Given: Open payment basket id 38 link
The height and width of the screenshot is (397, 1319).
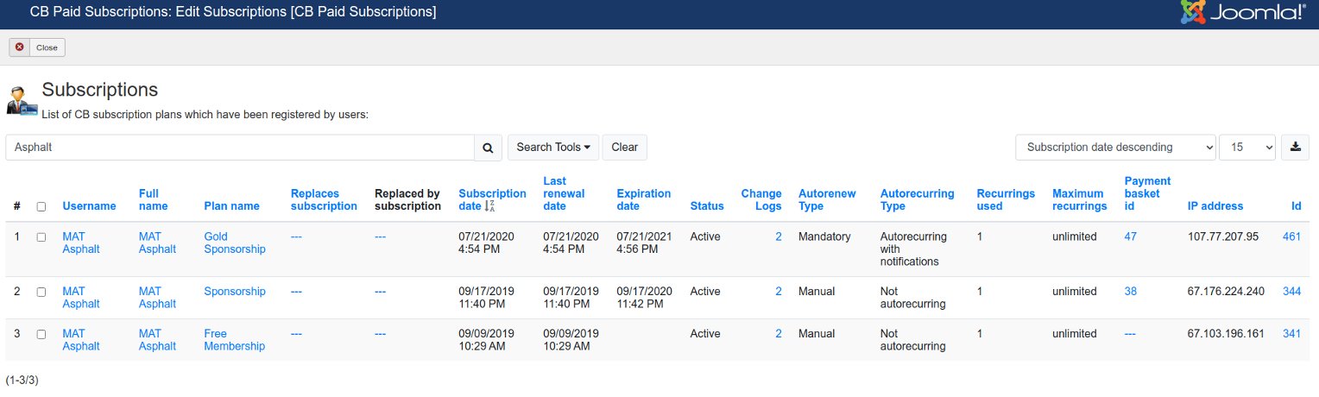Looking at the screenshot, I should coord(1131,292).
